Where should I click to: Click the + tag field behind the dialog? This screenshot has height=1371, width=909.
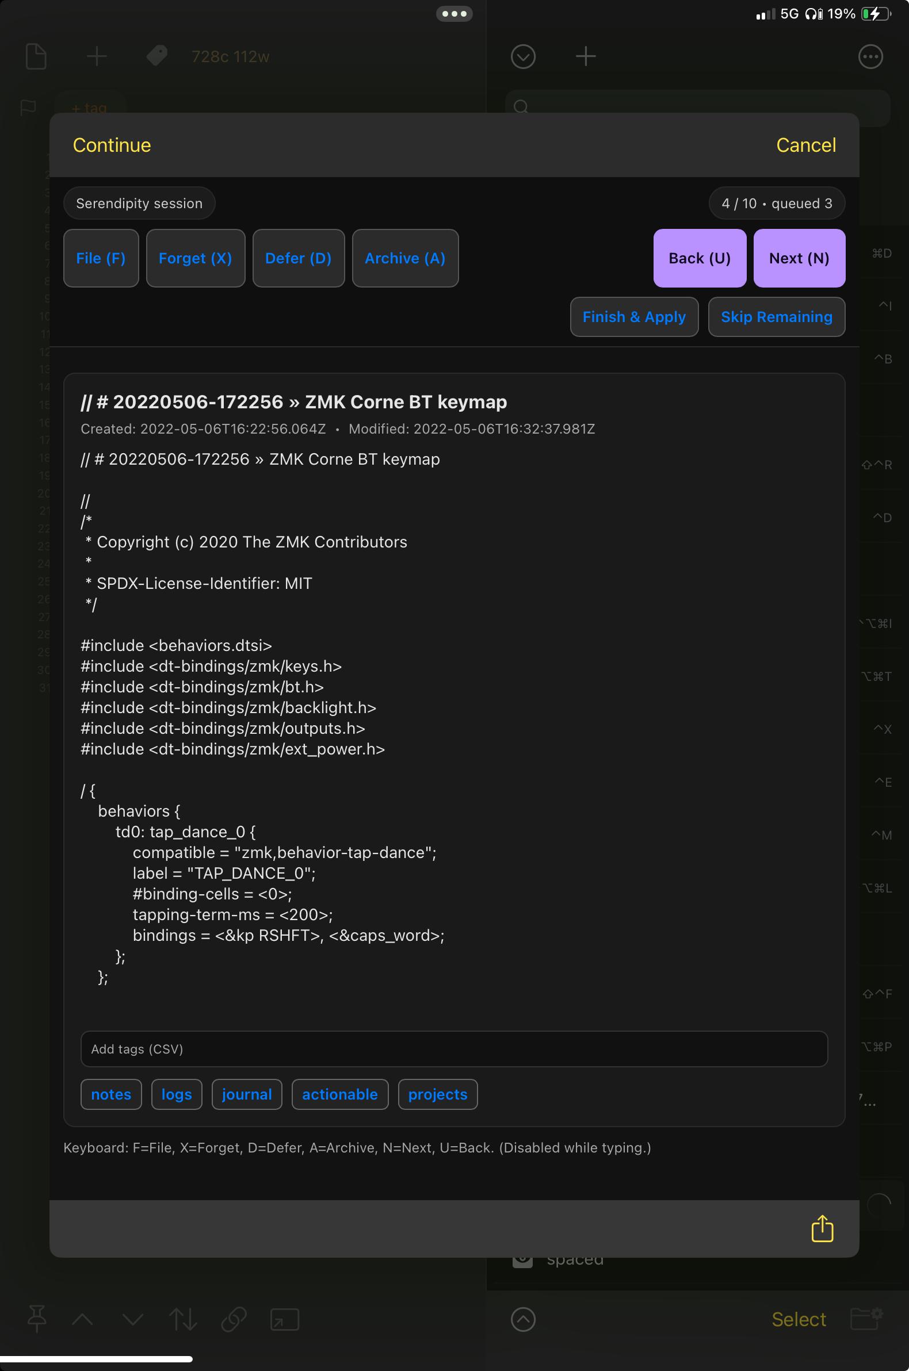(89, 108)
